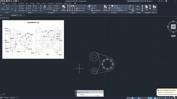Toggle annotation visibility in status bar
This screenshot has height=99, width=177.
click(155, 98)
